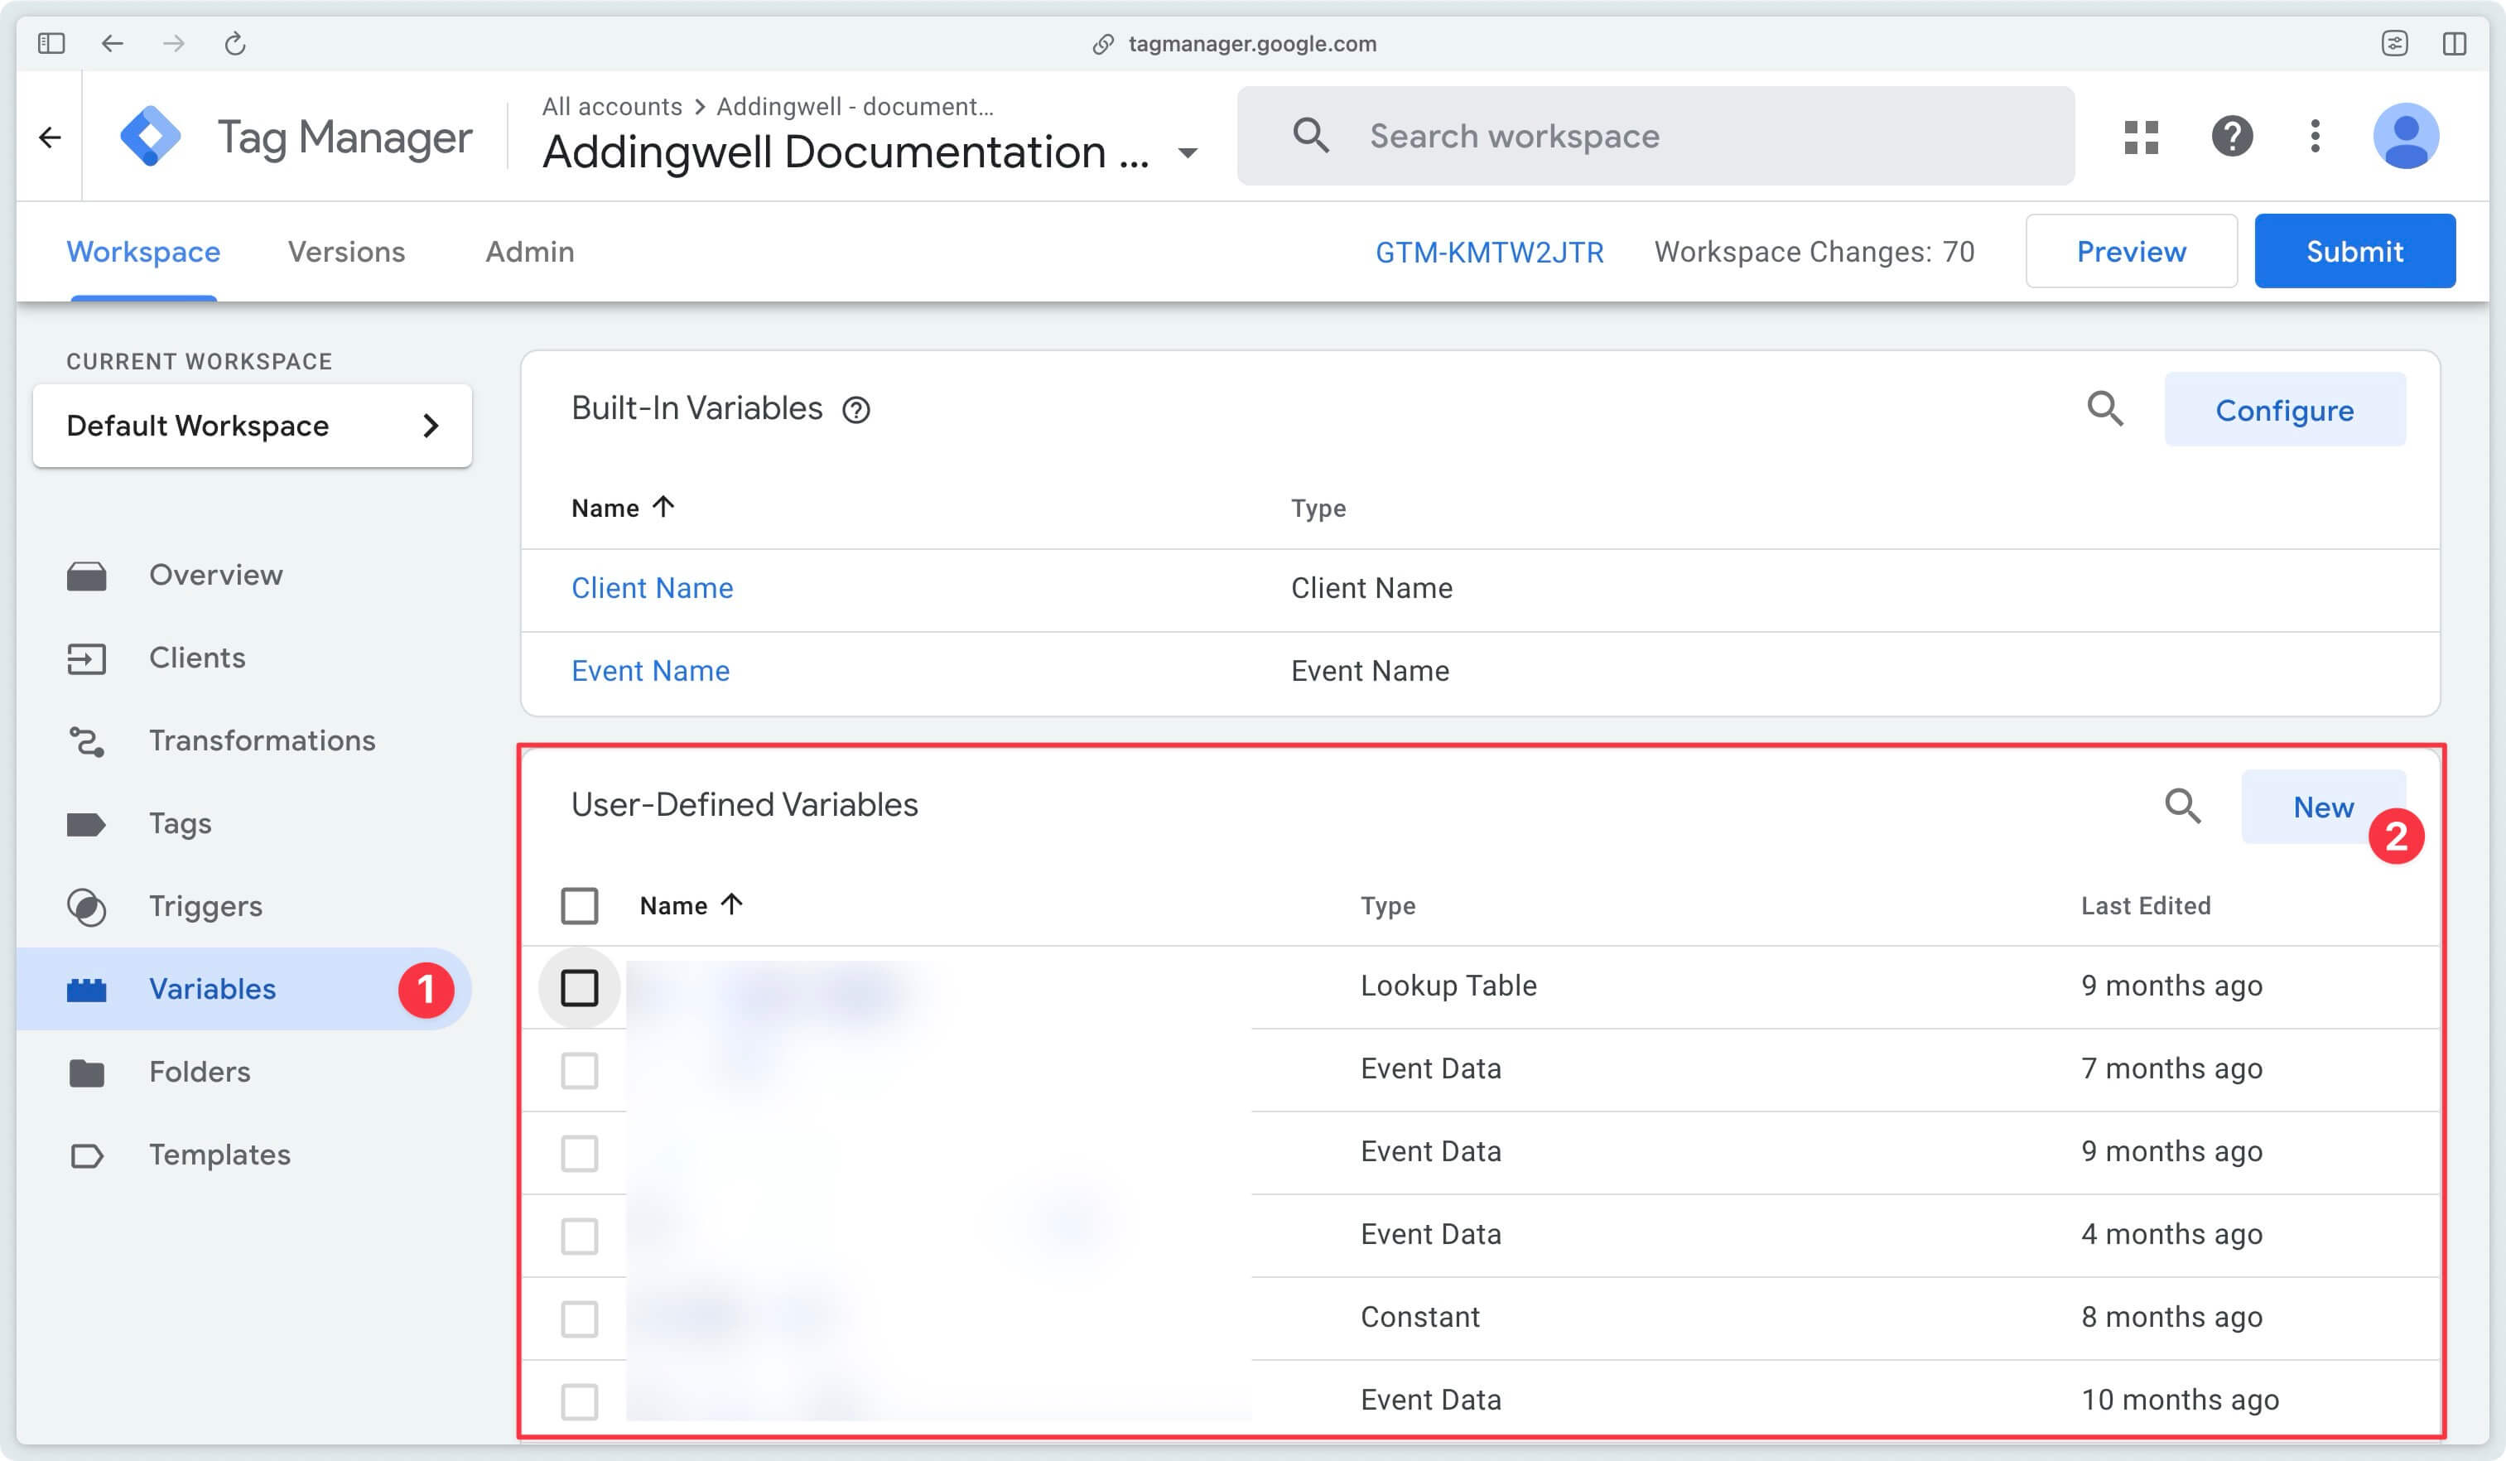The width and height of the screenshot is (2506, 1461).
Task: Open the help question mark icon
Action: pyautogui.click(x=2232, y=137)
